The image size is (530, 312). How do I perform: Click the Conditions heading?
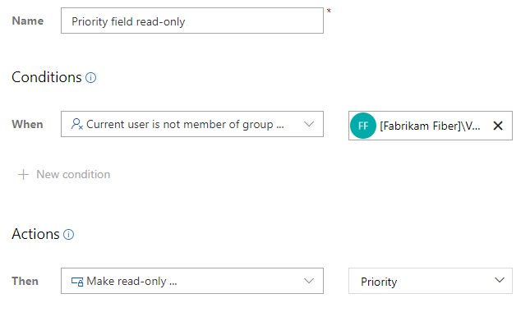coord(47,77)
